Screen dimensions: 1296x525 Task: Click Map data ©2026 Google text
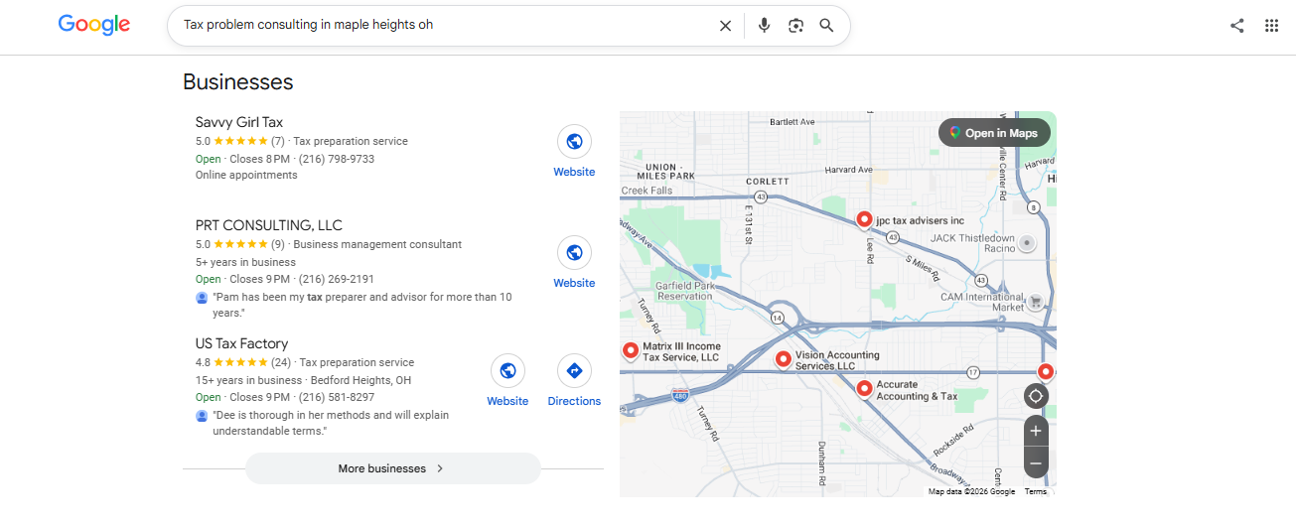(x=971, y=491)
